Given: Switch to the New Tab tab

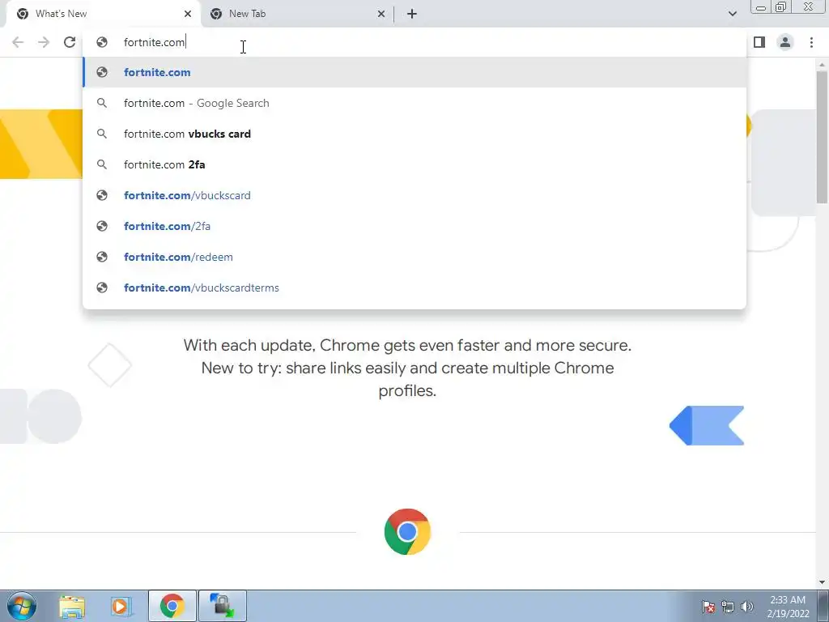Looking at the screenshot, I should pos(297,14).
